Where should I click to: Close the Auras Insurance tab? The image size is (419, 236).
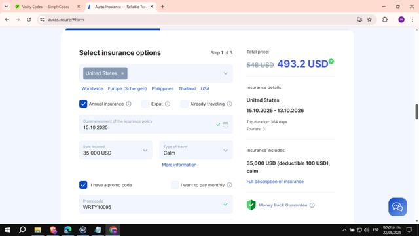(x=151, y=7)
